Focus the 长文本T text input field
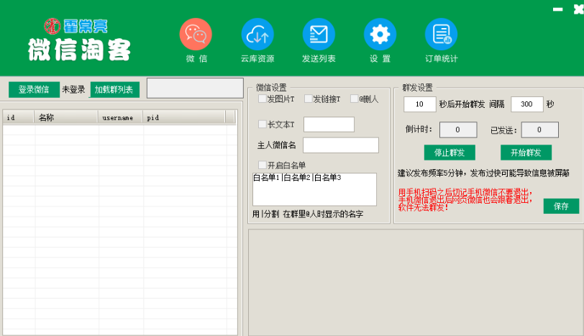Image resolution: width=584 pixels, height=336 pixels. coord(329,124)
